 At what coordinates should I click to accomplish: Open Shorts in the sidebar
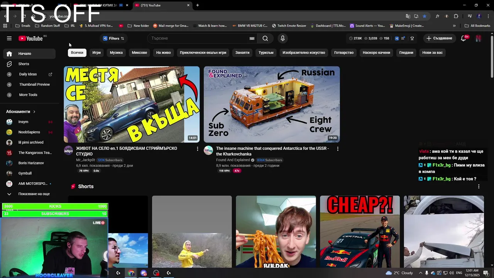click(29, 64)
